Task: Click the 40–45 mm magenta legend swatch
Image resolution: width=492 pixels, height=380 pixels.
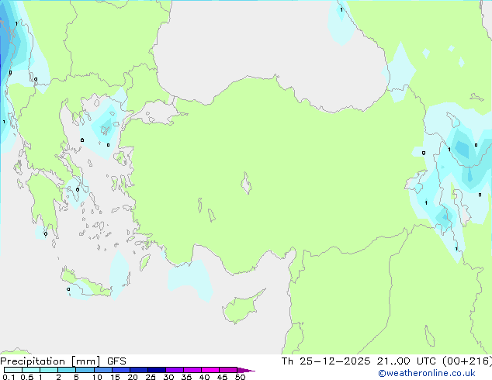Action: click(210, 370)
